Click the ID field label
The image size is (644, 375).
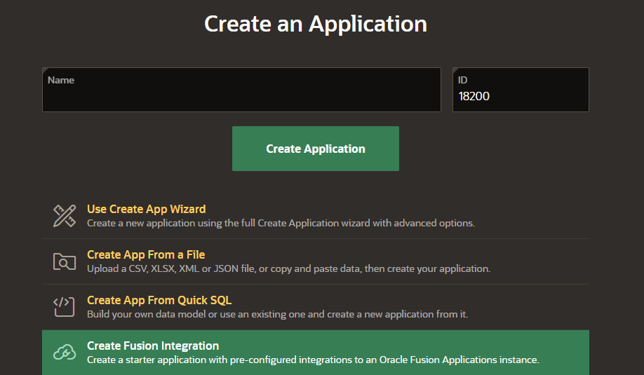pyautogui.click(x=463, y=80)
